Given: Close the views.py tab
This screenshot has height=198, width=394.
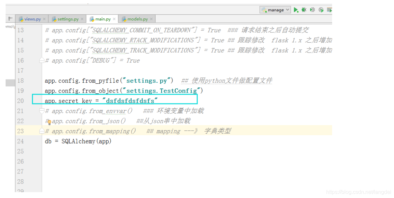Looking at the screenshot, I should (44, 19).
